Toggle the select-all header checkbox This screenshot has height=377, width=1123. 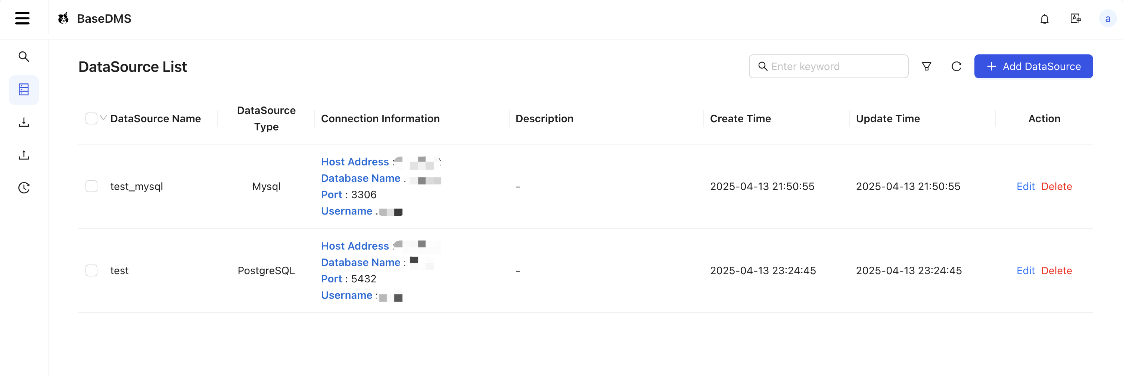point(91,119)
